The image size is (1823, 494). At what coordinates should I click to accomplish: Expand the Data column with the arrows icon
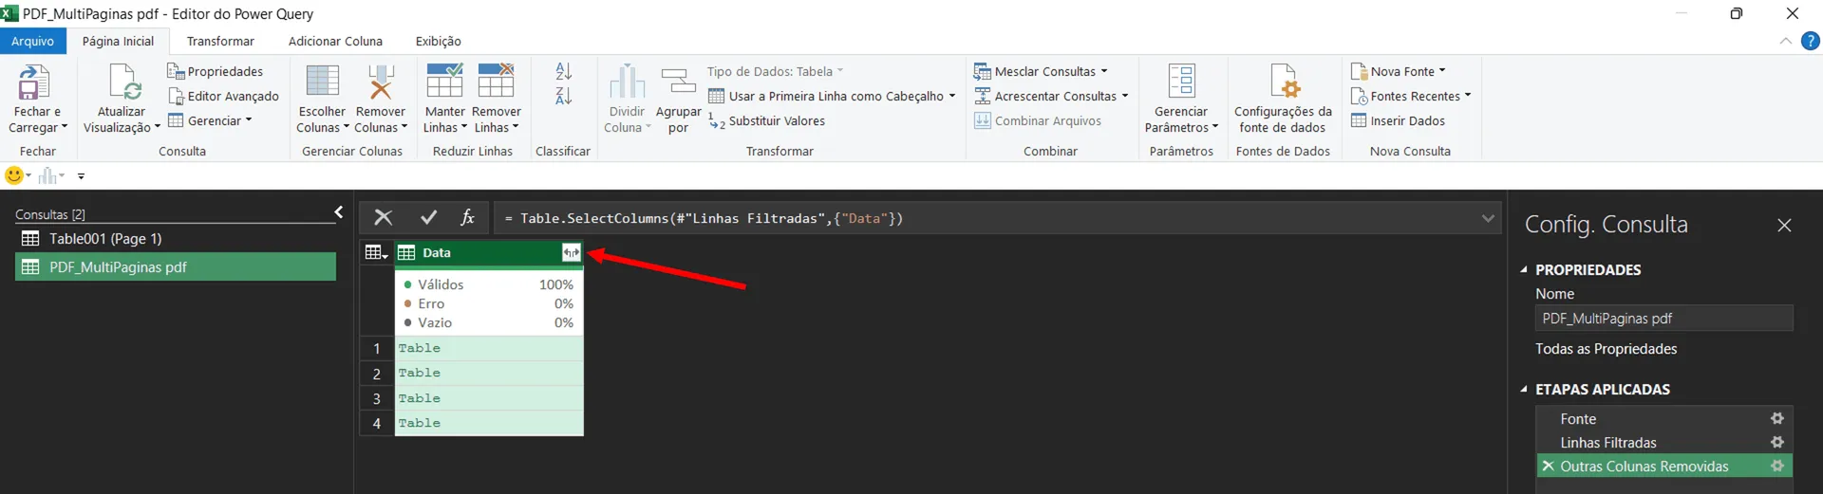pyautogui.click(x=571, y=252)
